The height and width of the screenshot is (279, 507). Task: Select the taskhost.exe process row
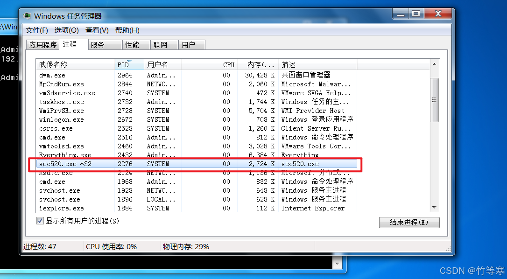197,102
